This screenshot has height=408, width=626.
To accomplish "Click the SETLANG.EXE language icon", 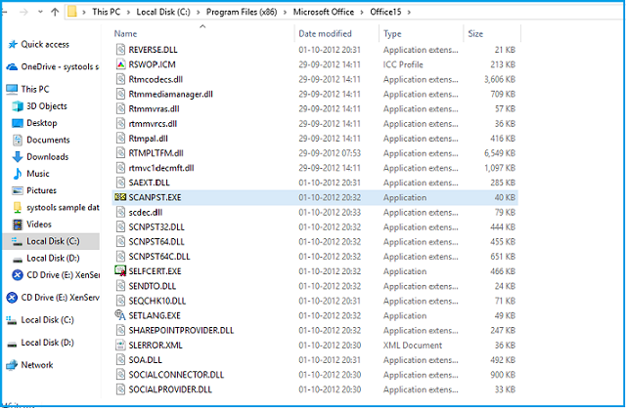I will tap(120, 315).
